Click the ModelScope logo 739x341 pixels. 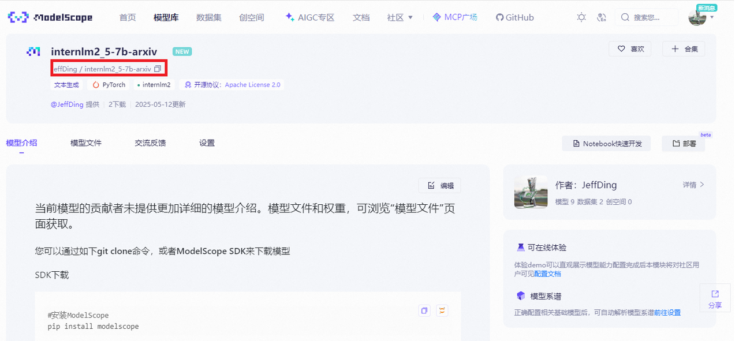pyautogui.click(x=50, y=17)
